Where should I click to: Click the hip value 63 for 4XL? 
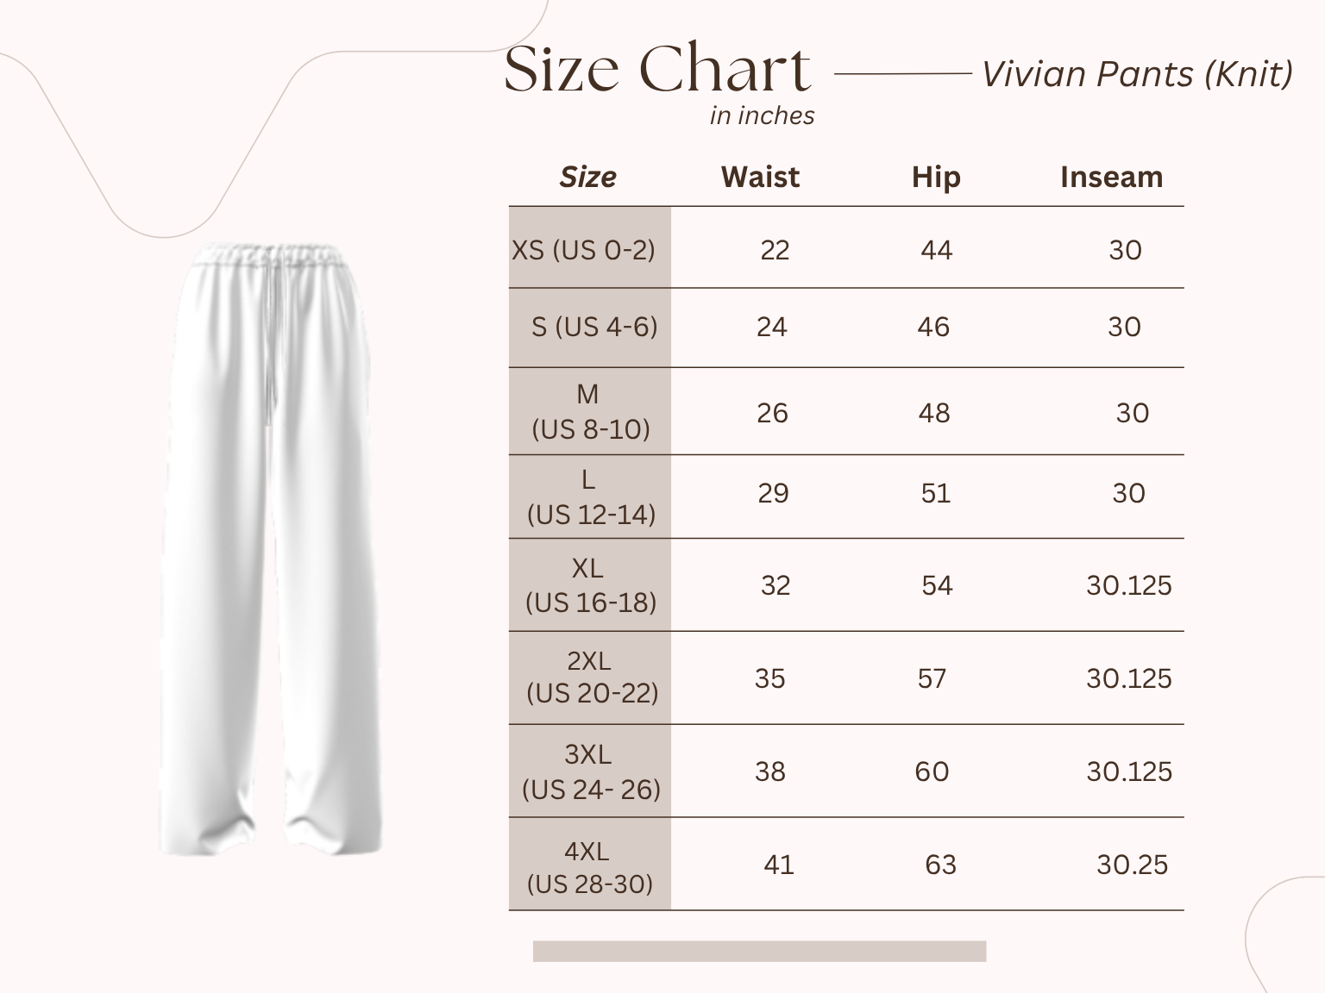tap(940, 865)
